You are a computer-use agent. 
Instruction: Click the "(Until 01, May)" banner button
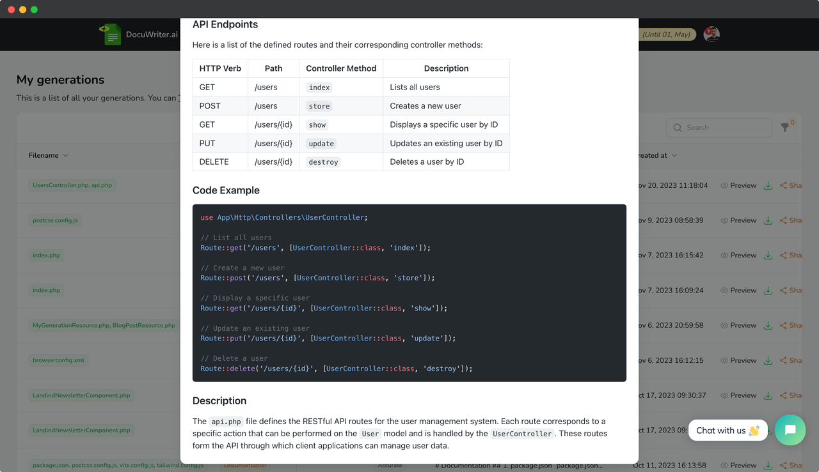[667, 34]
